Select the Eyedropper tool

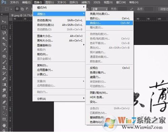coord(4,50)
